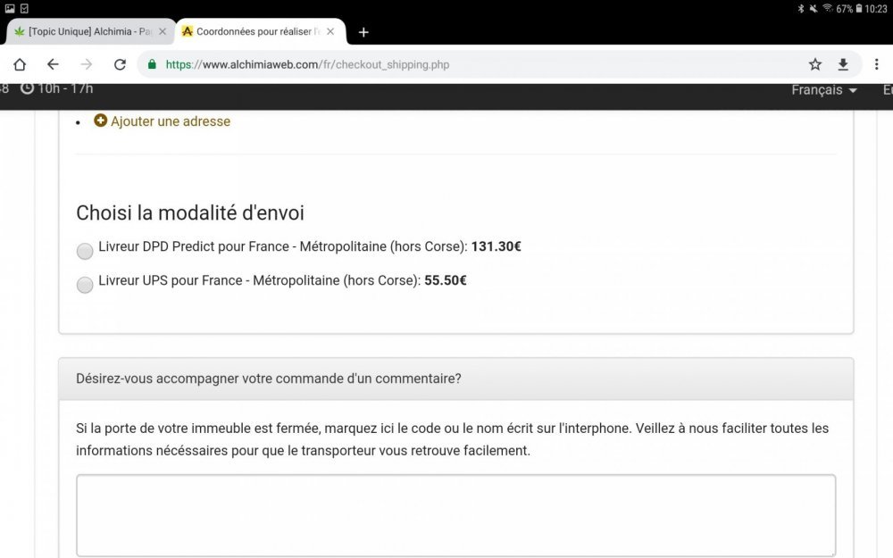The height and width of the screenshot is (558, 893).
Task: Tap the picture notification icon in status bar
Action: [x=10, y=9]
